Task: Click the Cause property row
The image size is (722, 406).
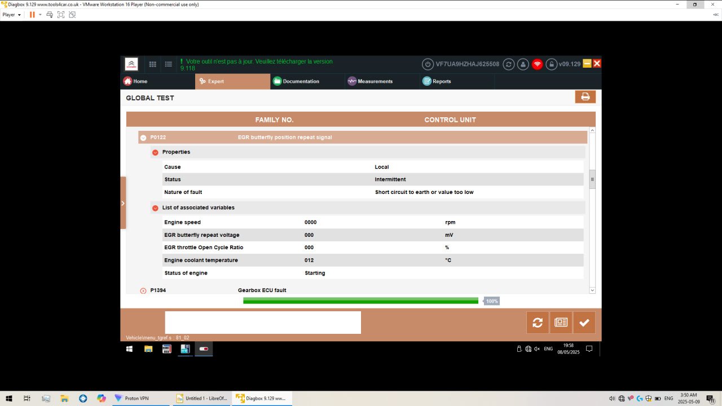Action: tap(373, 167)
